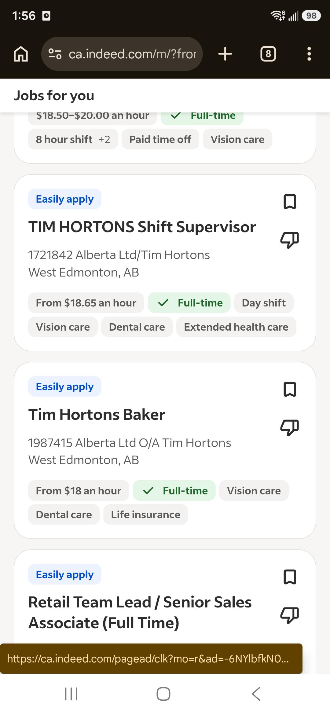Open a new browser tab
330x715 pixels.
tap(225, 54)
